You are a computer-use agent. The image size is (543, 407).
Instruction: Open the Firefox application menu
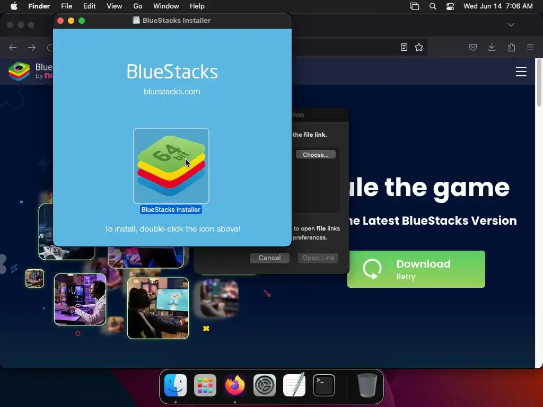point(530,47)
